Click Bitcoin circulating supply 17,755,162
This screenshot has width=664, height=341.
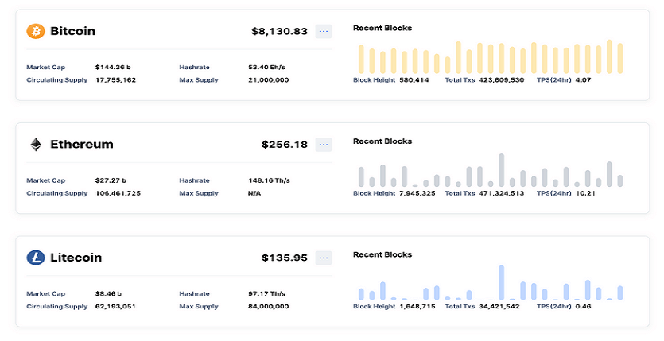(115, 80)
